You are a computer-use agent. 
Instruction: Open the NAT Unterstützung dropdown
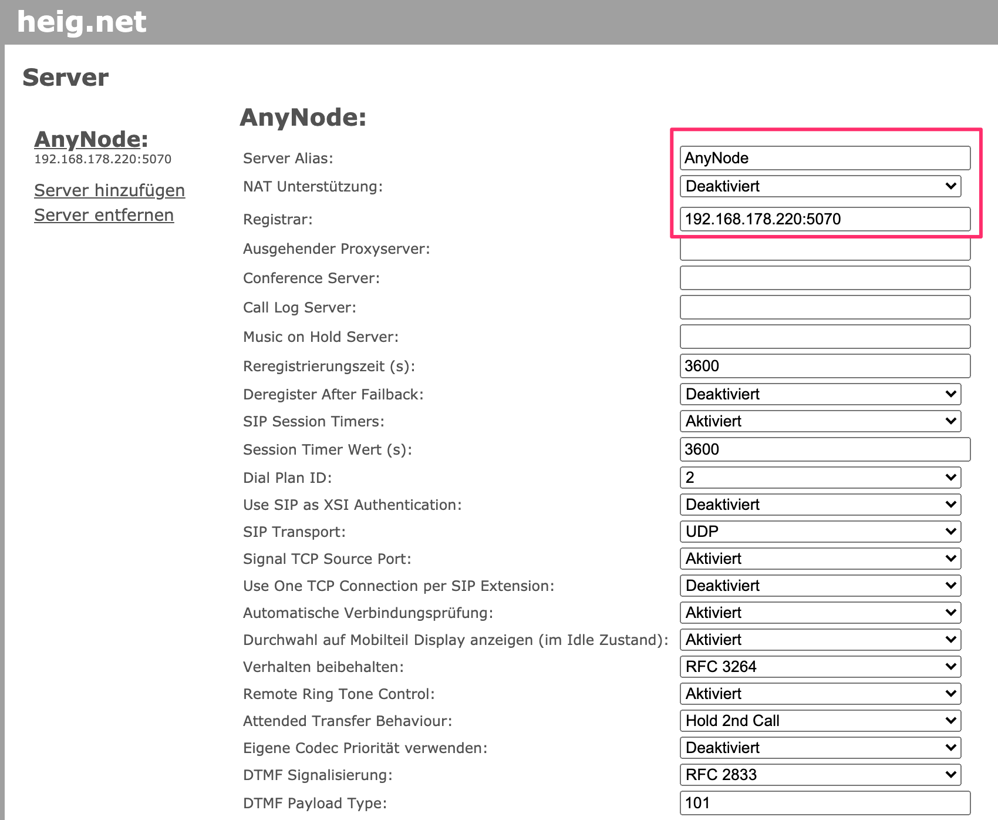pyautogui.click(x=820, y=186)
